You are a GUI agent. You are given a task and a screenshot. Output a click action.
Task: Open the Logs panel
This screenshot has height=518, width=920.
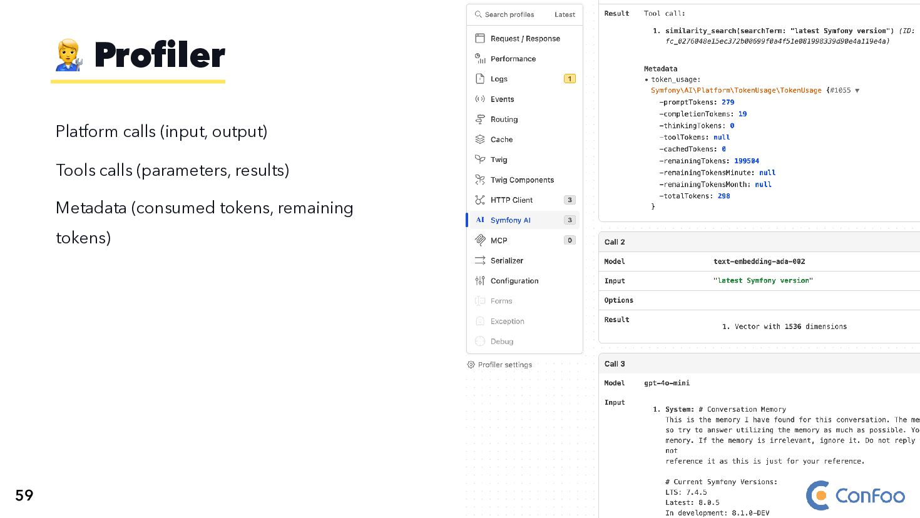click(x=524, y=79)
